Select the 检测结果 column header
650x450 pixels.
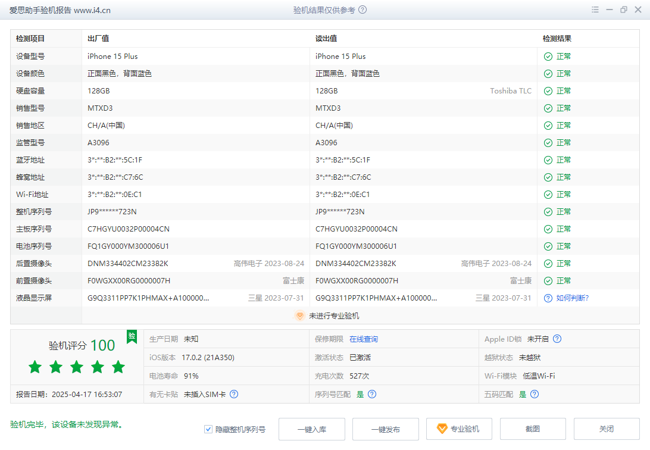[x=557, y=39]
